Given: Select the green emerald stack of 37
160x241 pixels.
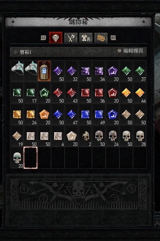Looking at the screenshot, I should 140,71.
